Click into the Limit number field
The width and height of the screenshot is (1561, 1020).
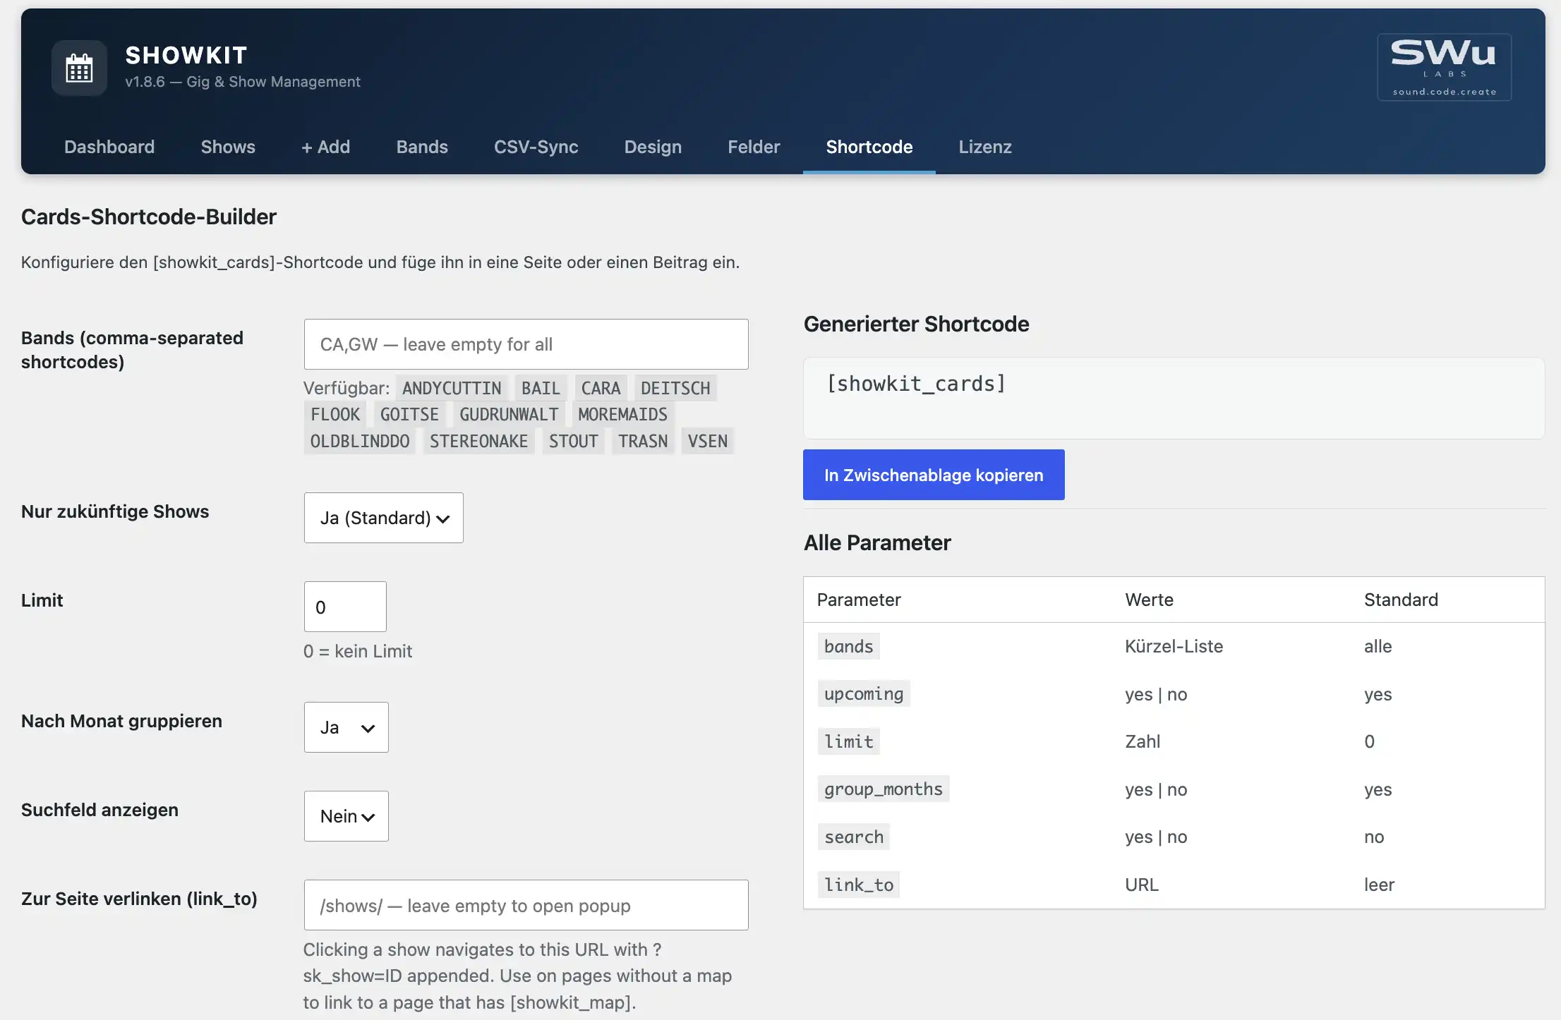(345, 607)
